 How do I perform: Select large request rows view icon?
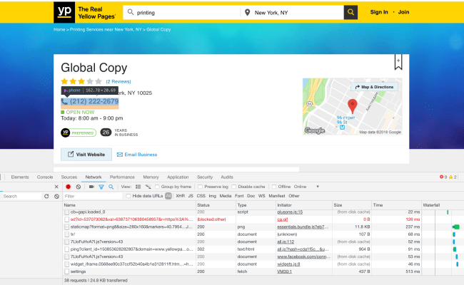pyautogui.click(x=138, y=187)
